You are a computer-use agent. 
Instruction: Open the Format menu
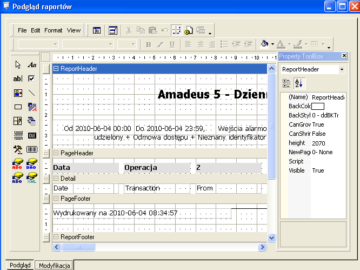tap(54, 30)
